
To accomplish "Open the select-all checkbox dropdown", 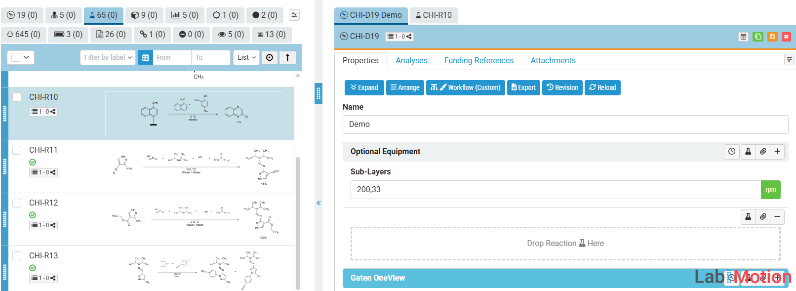I will pos(21,58).
